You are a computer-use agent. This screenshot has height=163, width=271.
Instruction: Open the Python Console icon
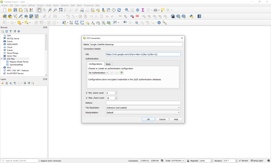191,16
